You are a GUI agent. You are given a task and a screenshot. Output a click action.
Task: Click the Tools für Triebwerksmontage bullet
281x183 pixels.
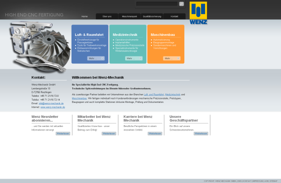(92, 46)
